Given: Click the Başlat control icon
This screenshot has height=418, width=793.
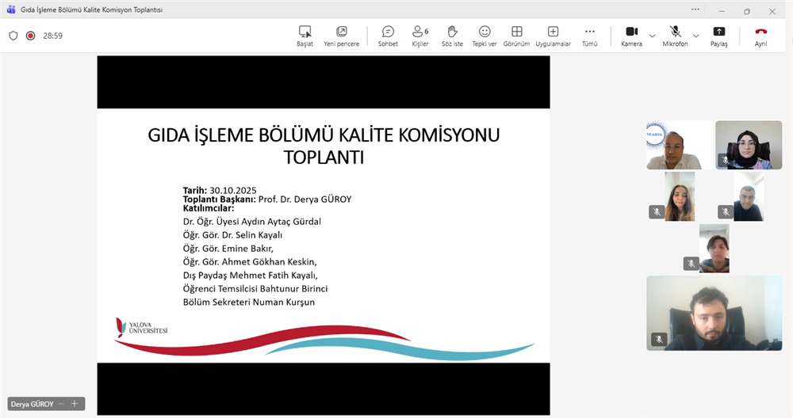Looking at the screenshot, I should click(305, 36).
